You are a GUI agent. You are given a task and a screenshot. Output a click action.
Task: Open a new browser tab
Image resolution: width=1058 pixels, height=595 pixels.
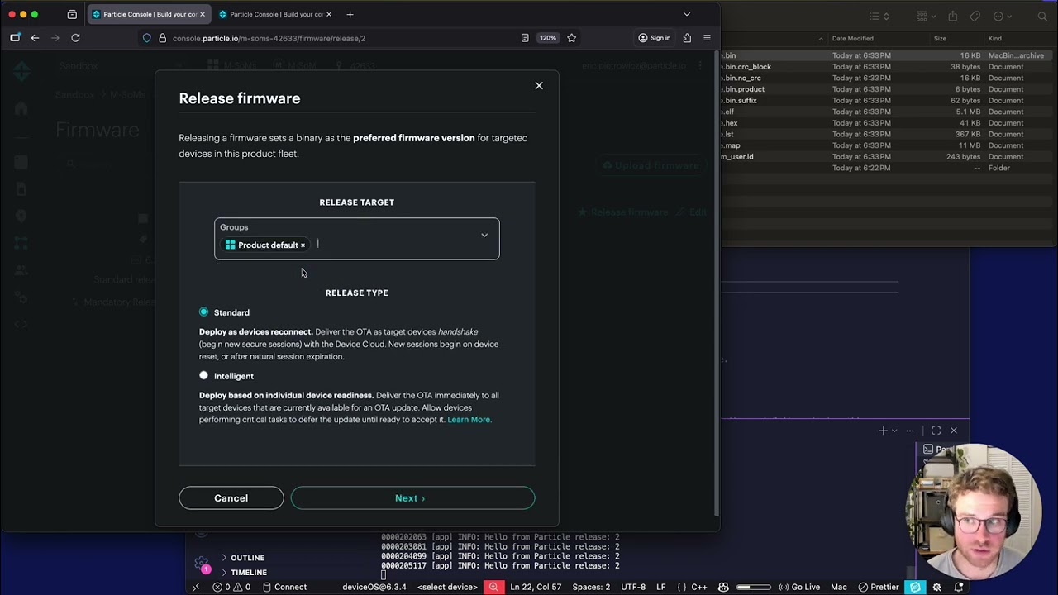click(350, 14)
